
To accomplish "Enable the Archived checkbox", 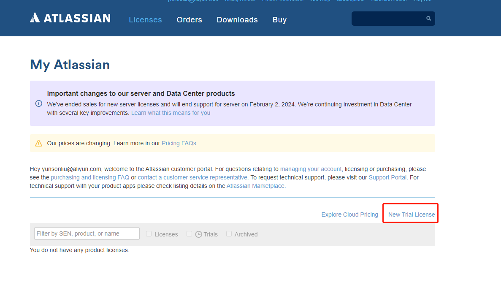I will 229,233.
